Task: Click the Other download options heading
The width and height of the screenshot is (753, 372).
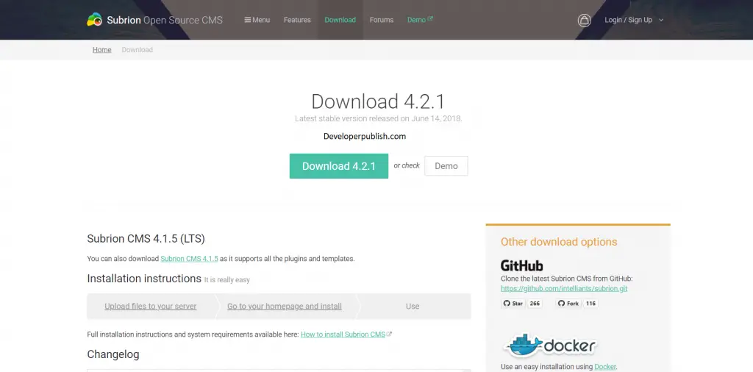Action: [559, 242]
